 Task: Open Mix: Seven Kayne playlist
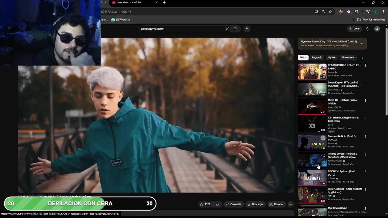coord(337,208)
